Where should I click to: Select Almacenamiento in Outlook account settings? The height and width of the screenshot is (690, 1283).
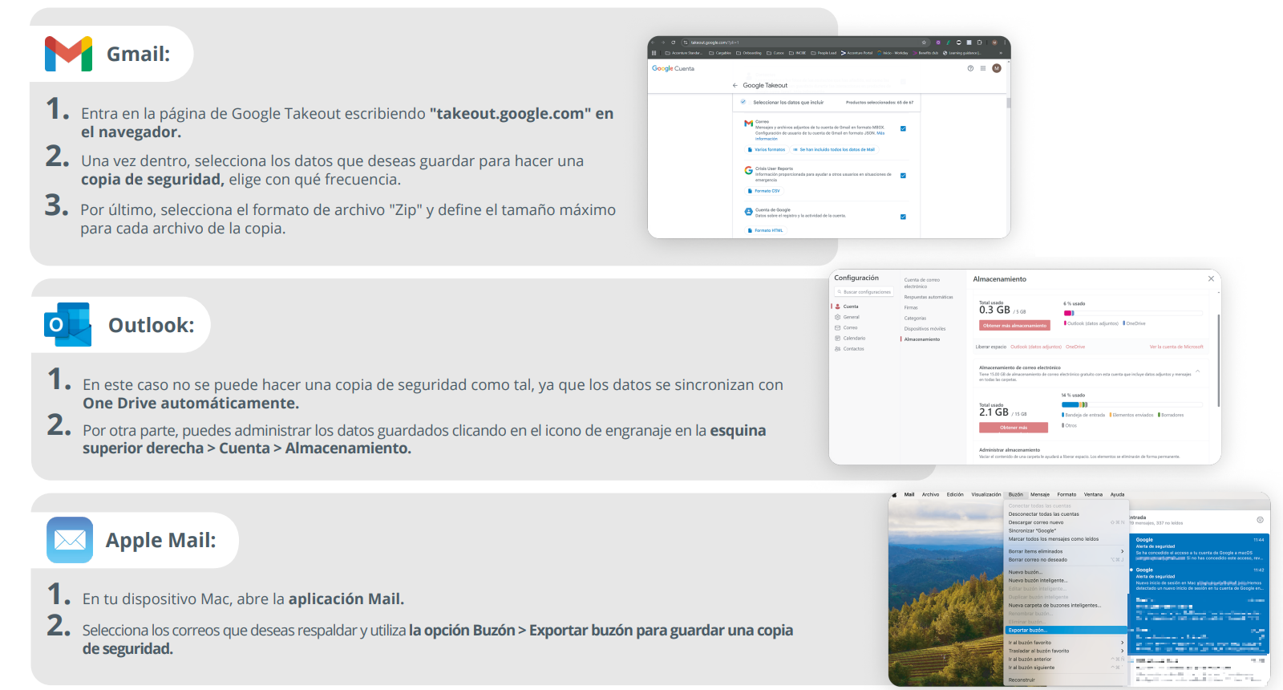[x=921, y=339]
